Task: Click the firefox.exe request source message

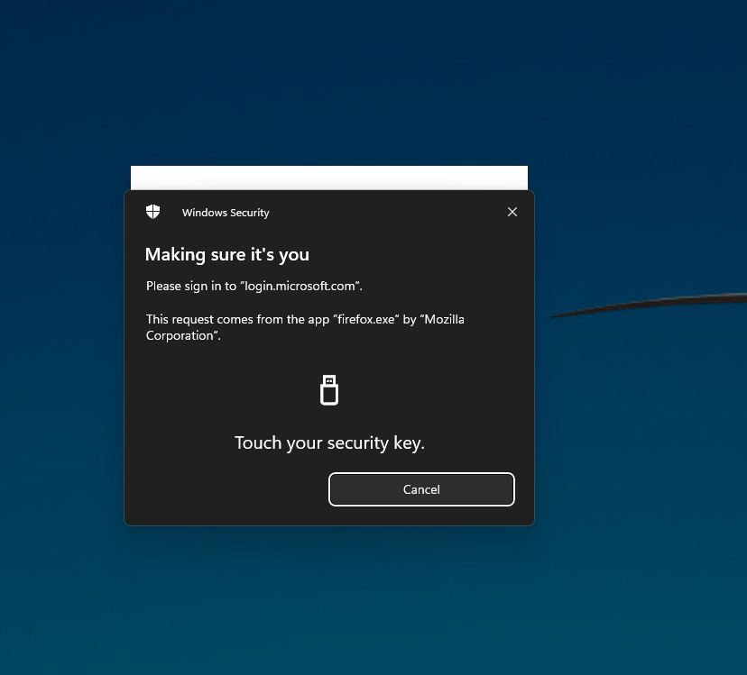Action: point(305,327)
